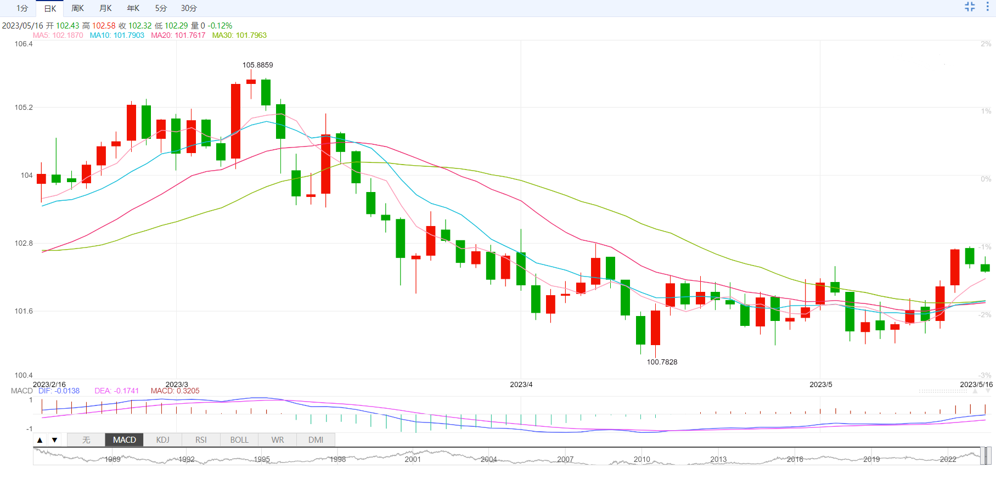The image size is (996, 485).
Task: Select the 30分 thirty-minute chart tab
Action: click(x=189, y=8)
